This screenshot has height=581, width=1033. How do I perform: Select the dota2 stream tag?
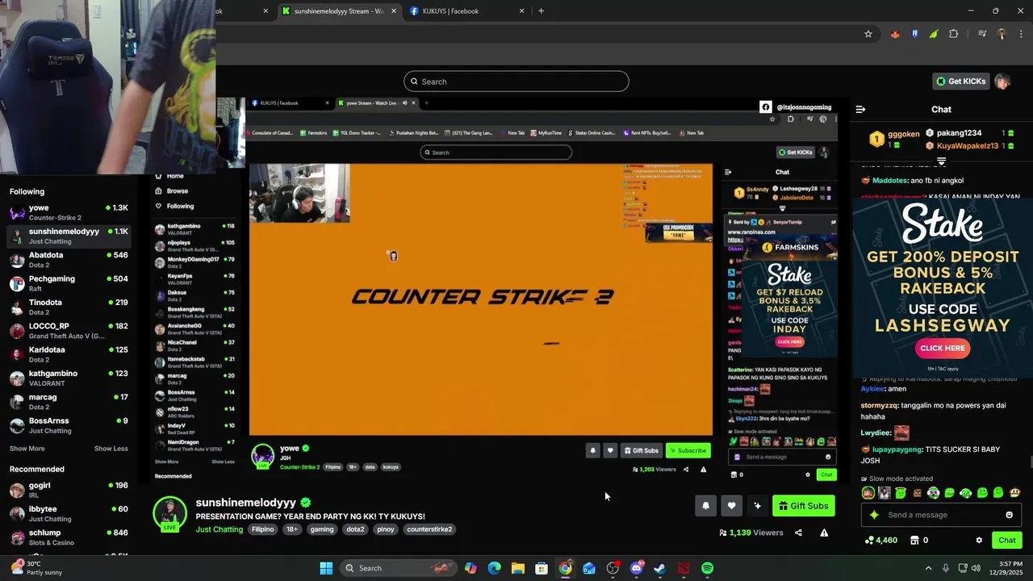pos(355,529)
